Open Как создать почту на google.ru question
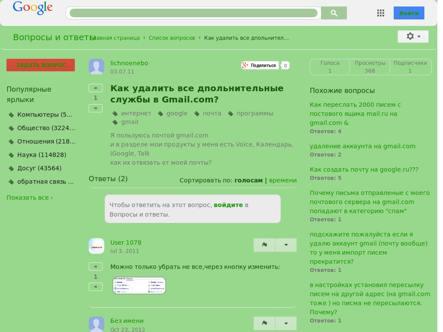 [364, 169]
